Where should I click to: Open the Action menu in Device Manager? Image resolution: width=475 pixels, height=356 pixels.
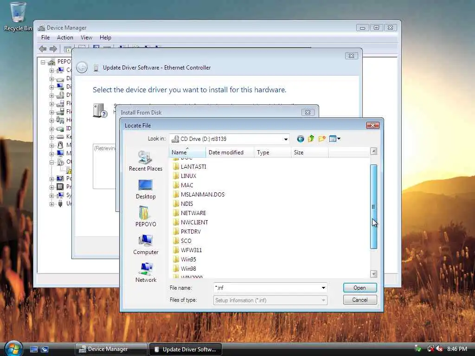point(65,38)
